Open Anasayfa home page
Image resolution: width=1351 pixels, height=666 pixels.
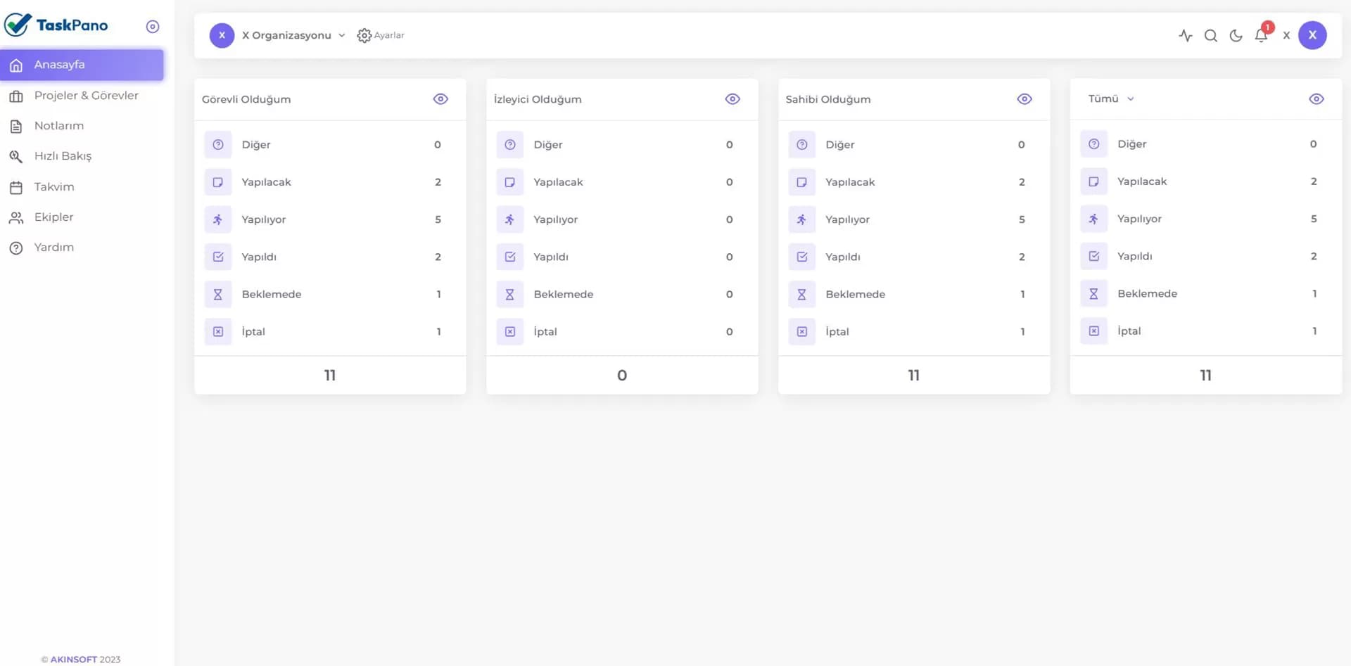[x=82, y=65]
